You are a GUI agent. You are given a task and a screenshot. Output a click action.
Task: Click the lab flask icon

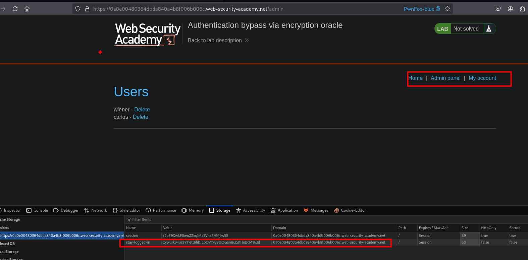click(489, 29)
